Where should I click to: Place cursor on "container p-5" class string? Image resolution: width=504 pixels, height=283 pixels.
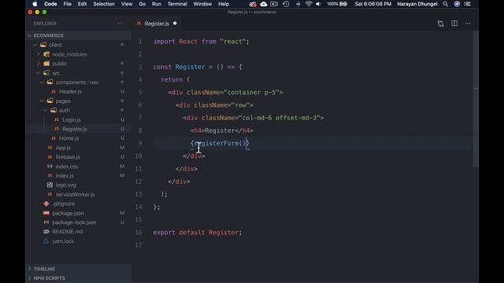[252, 93]
